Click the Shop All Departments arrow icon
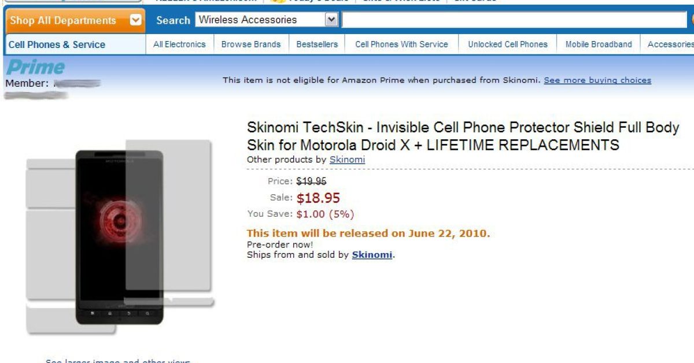Viewport: 694px width, 363px height. pyautogui.click(x=136, y=20)
